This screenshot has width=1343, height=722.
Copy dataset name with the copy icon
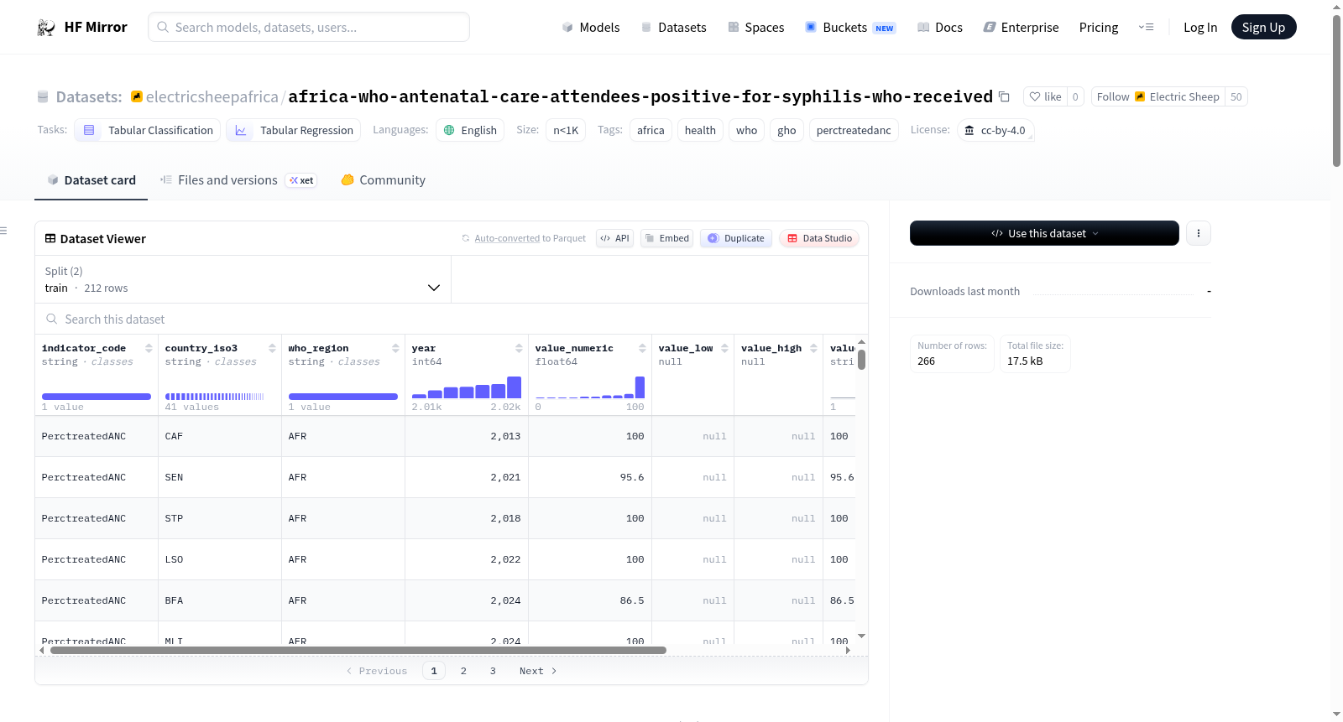(1004, 96)
